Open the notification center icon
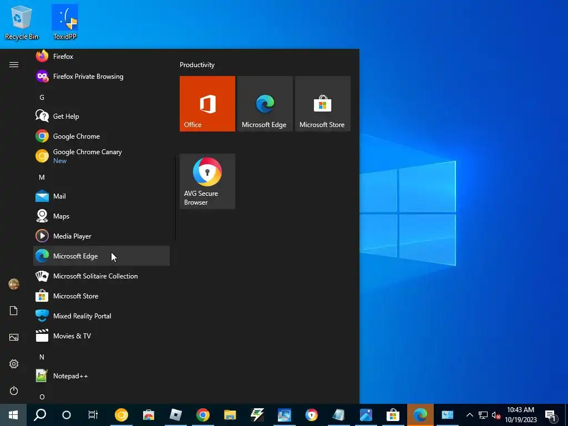This screenshot has height=426, width=568. click(x=550, y=415)
